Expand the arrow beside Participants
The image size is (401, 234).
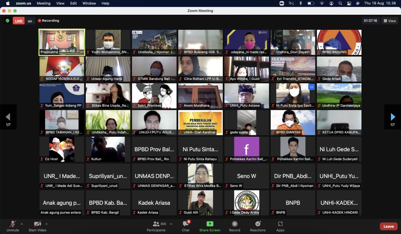coord(171,224)
